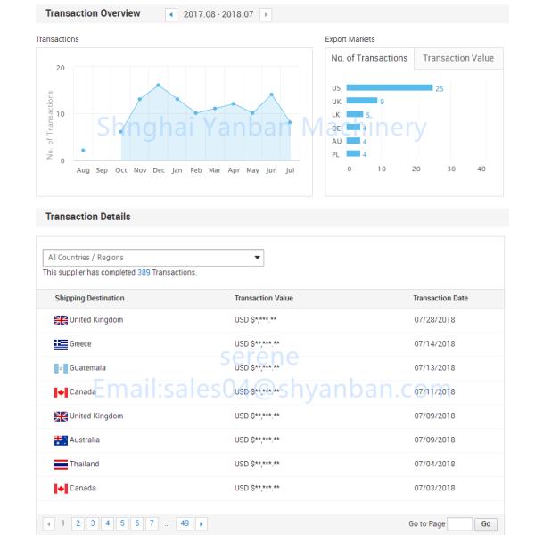This screenshot has width=535, height=535.
Task: Click the previous page arrow in pagination
Action: tap(49, 523)
